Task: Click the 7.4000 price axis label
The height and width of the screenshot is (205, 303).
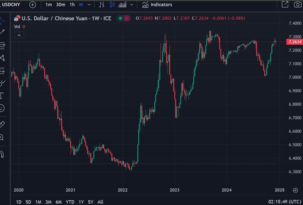Action: [295, 23]
